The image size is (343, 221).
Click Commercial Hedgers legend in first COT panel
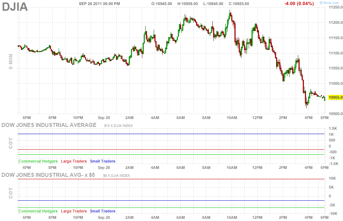pos(38,161)
